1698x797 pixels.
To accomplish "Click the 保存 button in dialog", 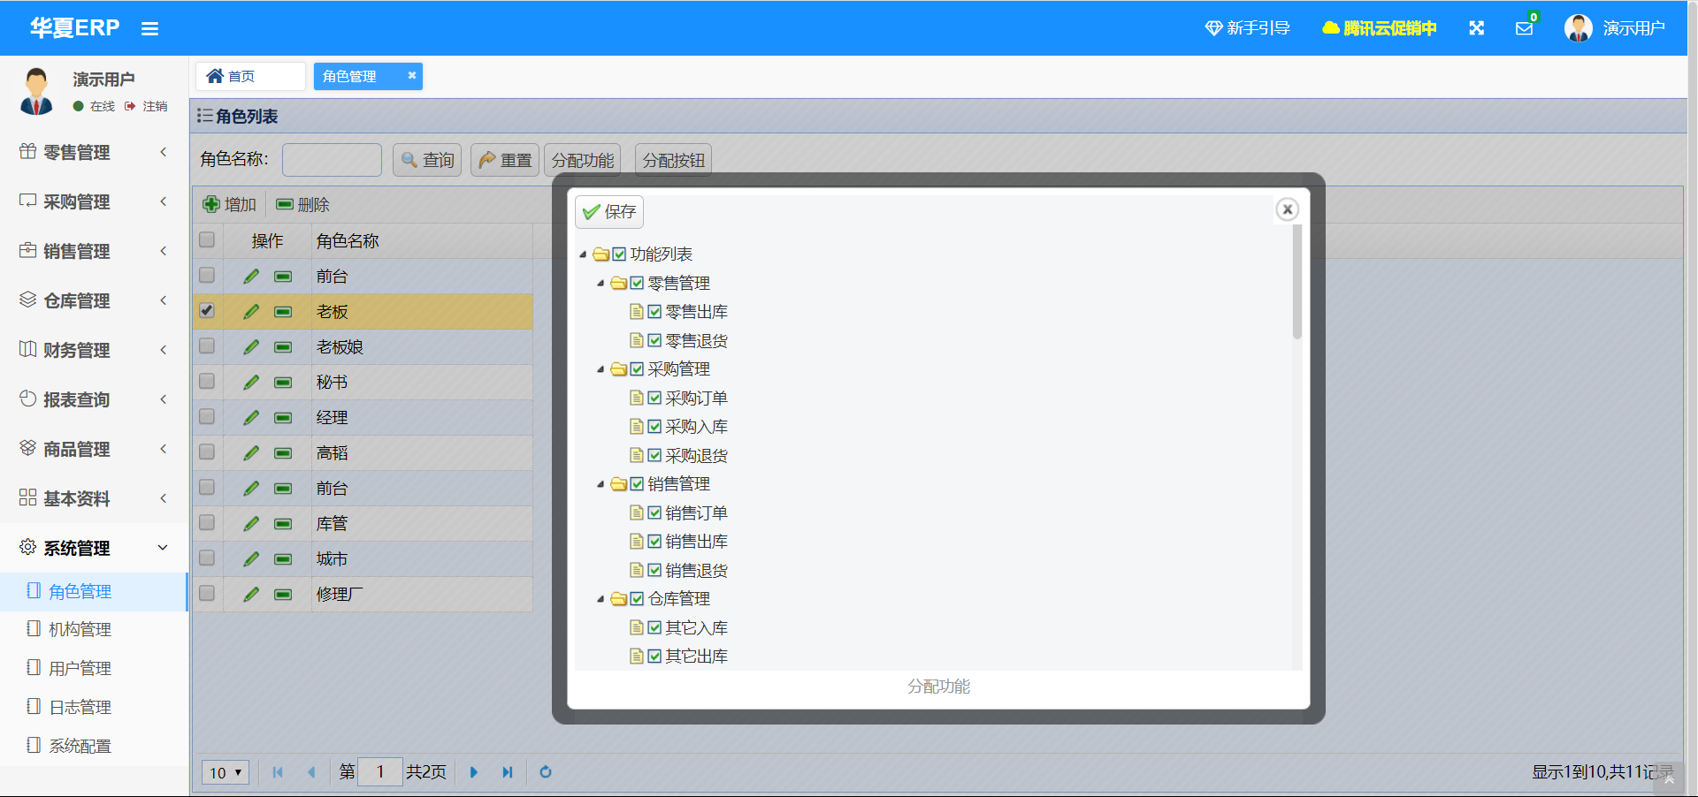I will point(609,212).
